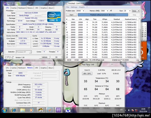
Task: Open the Settings menu in LinX
Action: pyautogui.click(x=74, y=7)
